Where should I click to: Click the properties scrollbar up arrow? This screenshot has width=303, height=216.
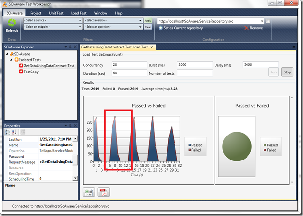tap(75, 139)
